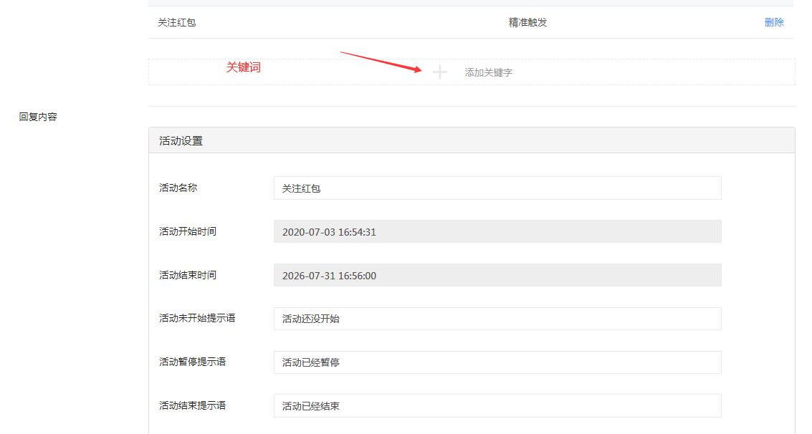This screenshot has height=434, width=812.
Task: Click the 活动设置 panel header
Action: [x=181, y=141]
